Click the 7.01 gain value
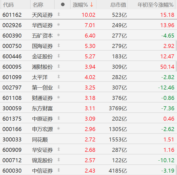Image resolution: width=177 pixels, height=175 pixels. pos(90,25)
